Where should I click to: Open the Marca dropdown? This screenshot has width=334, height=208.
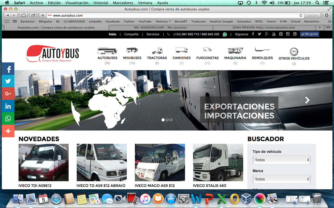coord(282,179)
